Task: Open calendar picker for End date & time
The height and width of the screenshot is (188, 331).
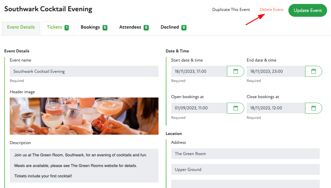Action: click(x=313, y=71)
